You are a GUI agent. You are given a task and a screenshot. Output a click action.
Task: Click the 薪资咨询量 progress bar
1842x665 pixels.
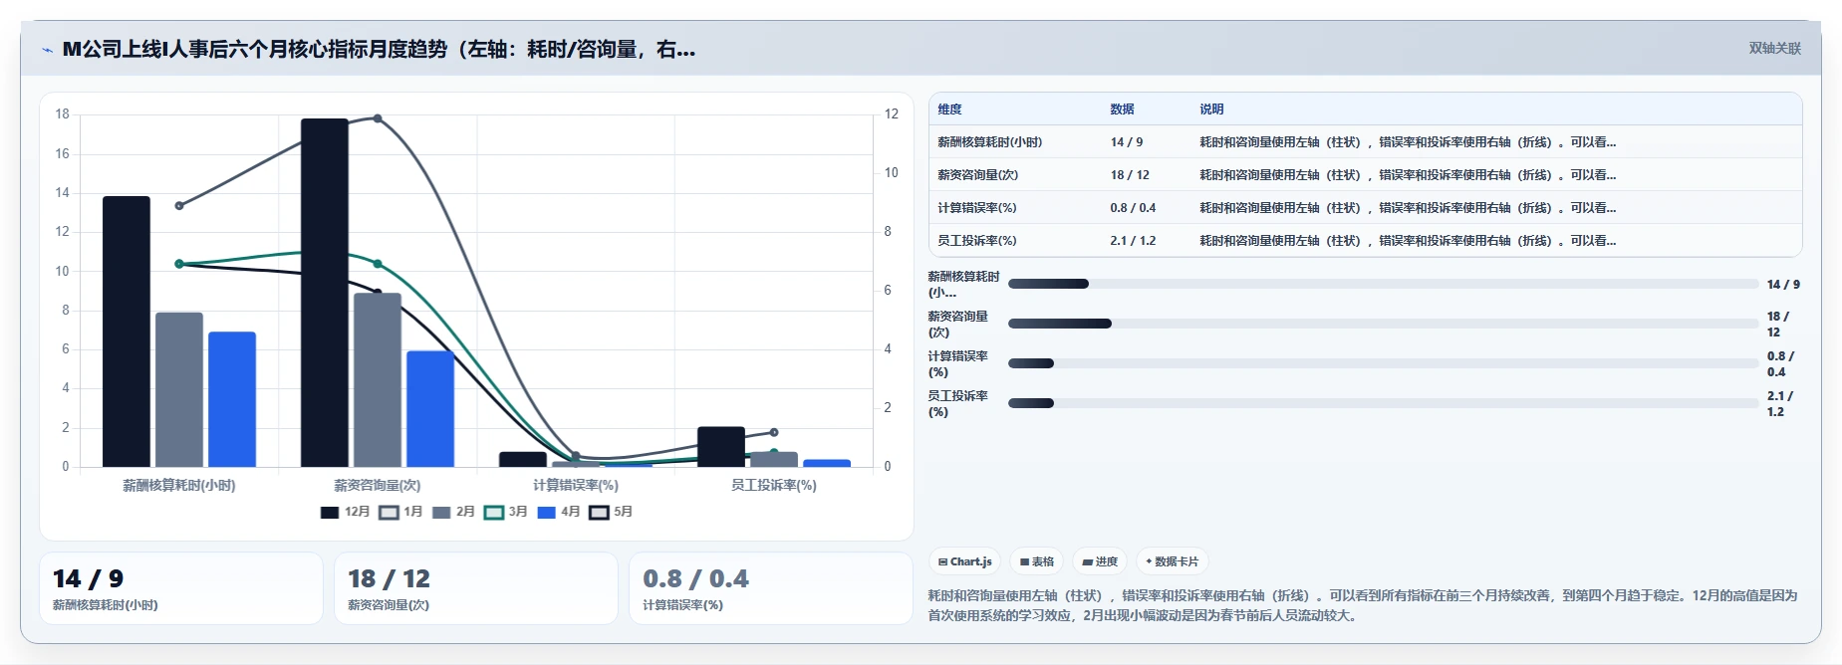pos(1383,324)
